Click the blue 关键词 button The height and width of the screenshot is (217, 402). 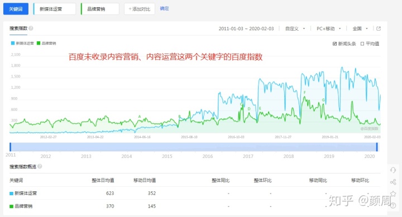pyautogui.click(x=16, y=9)
